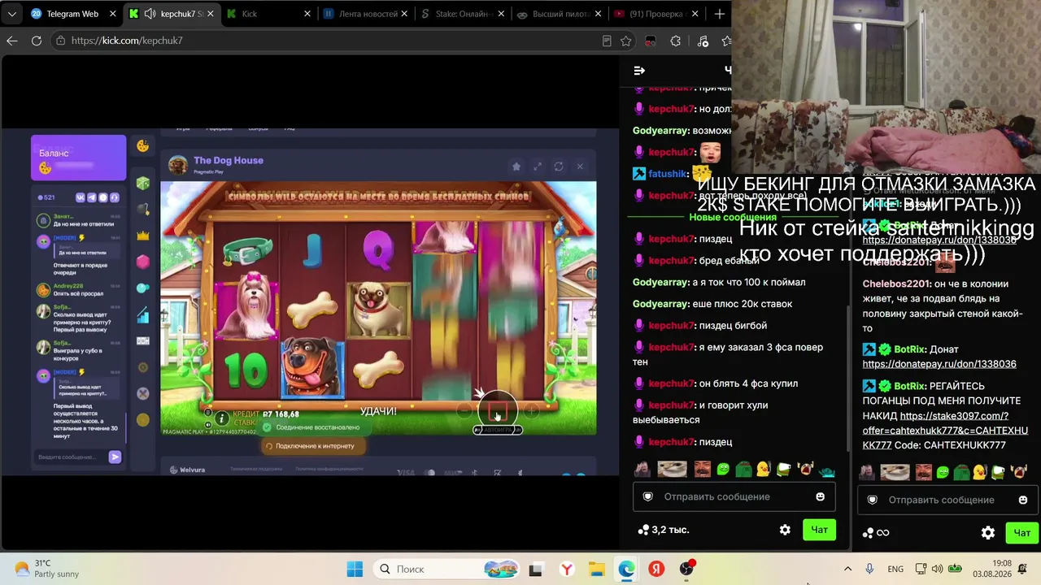The height and width of the screenshot is (585, 1041).
Task: Switch to Высший пилотаж tab
Action: click(x=560, y=14)
